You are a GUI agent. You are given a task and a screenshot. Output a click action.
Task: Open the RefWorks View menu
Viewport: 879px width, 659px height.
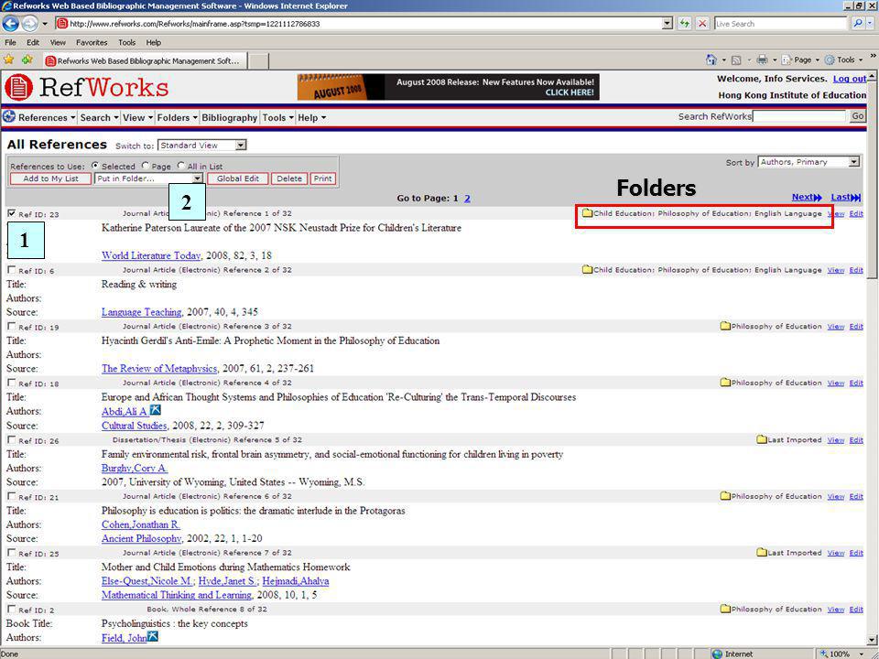click(x=137, y=118)
